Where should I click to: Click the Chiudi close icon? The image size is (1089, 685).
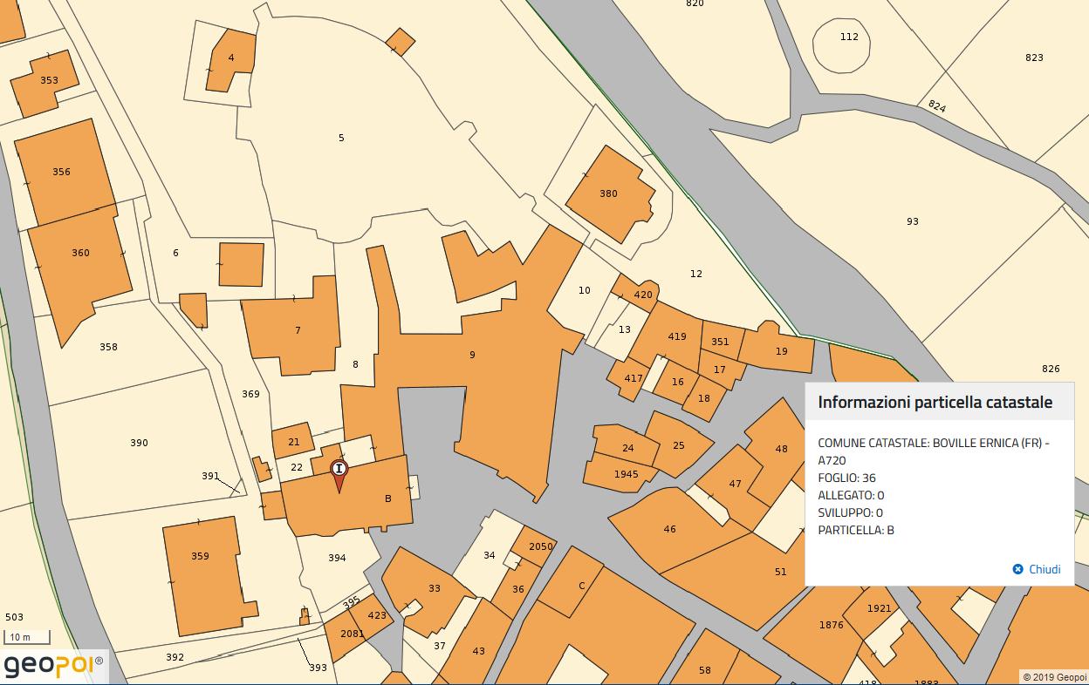click(1017, 569)
